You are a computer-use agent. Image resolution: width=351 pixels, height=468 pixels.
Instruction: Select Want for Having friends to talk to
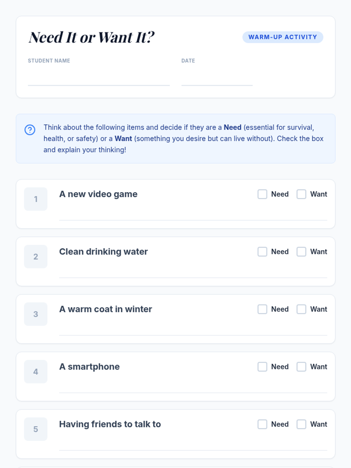(301, 424)
